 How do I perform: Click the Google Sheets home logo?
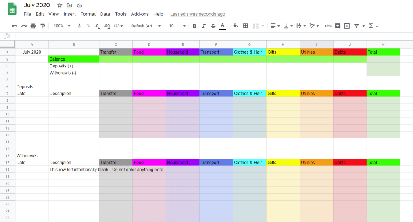12,9
